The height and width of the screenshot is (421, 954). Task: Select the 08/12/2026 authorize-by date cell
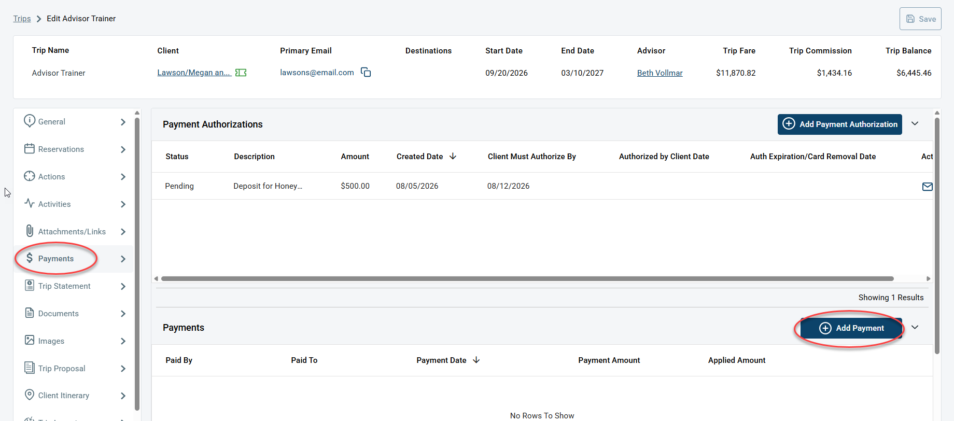pyautogui.click(x=508, y=186)
